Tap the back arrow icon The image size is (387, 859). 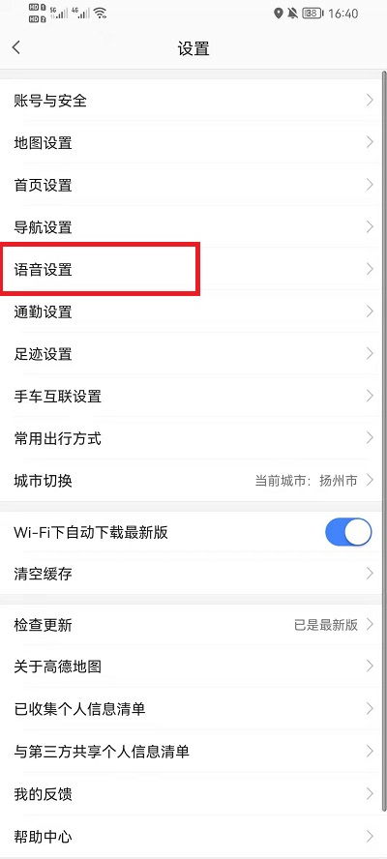(16, 47)
